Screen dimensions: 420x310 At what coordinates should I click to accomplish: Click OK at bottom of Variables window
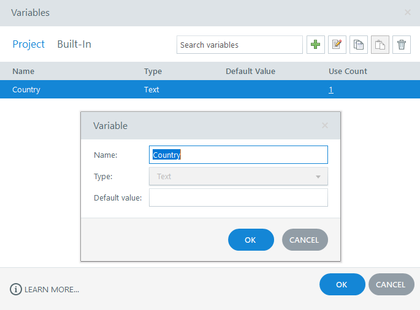(342, 284)
